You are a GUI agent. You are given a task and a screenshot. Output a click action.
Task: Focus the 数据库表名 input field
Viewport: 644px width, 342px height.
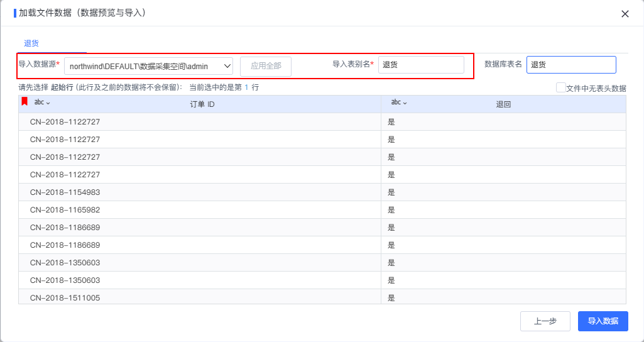(571, 65)
